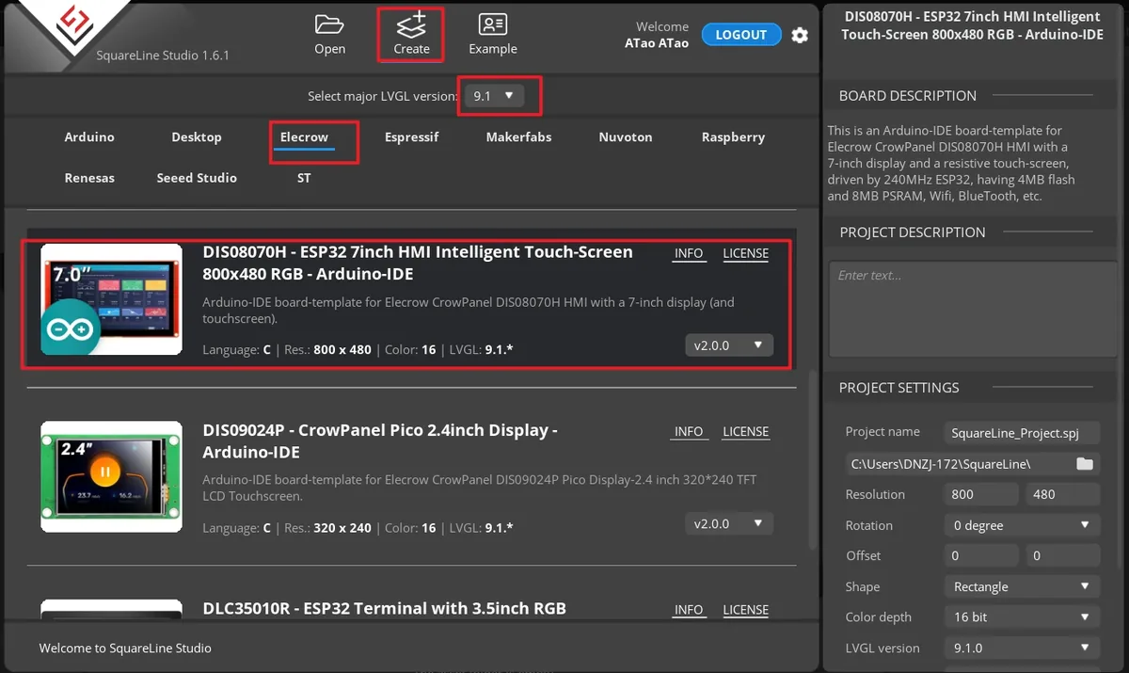Open major LVGL version dropdown

(x=494, y=96)
